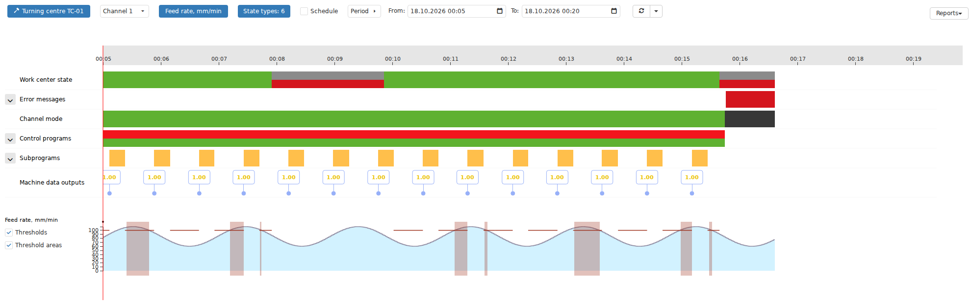Image resolution: width=971 pixels, height=305 pixels.
Task: Expand the Error messages row
Action: pos(10,100)
